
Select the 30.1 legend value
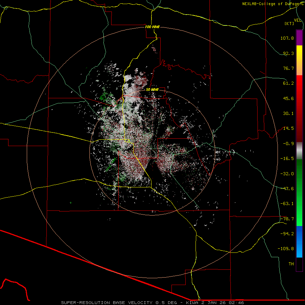click(288, 114)
